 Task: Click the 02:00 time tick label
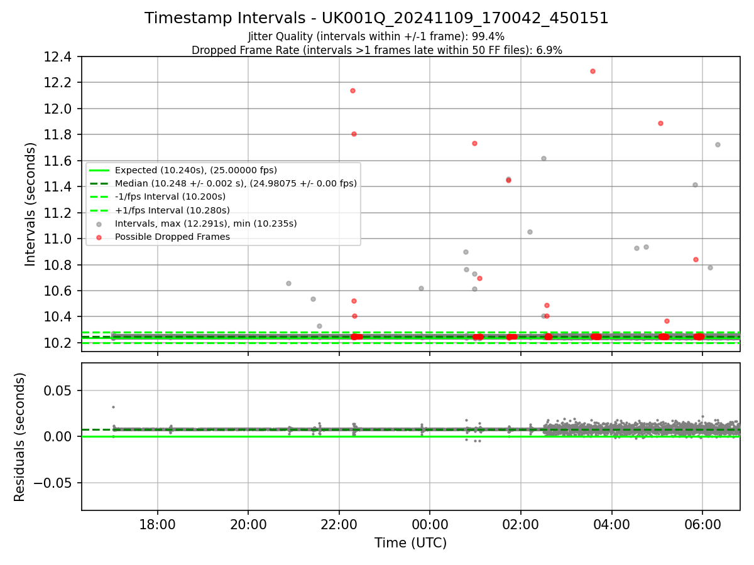click(x=521, y=524)
